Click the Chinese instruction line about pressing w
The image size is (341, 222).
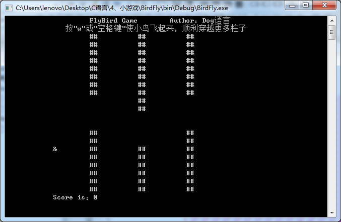pos(156,29)
